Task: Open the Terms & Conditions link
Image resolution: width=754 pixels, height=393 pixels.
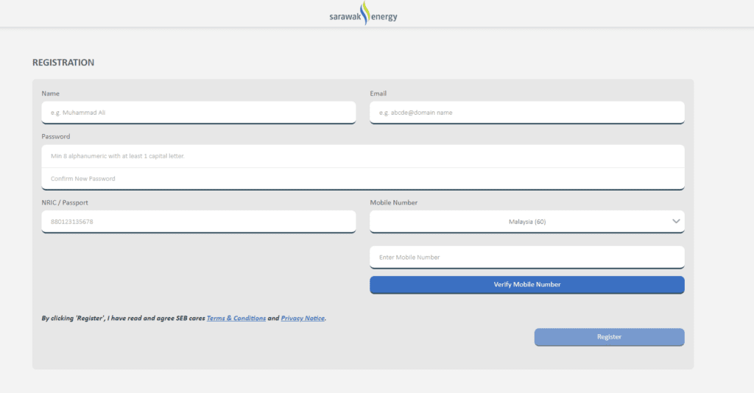Action: point(236,318)
